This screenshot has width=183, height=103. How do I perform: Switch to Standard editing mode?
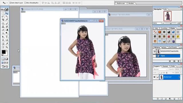(3, 59)
